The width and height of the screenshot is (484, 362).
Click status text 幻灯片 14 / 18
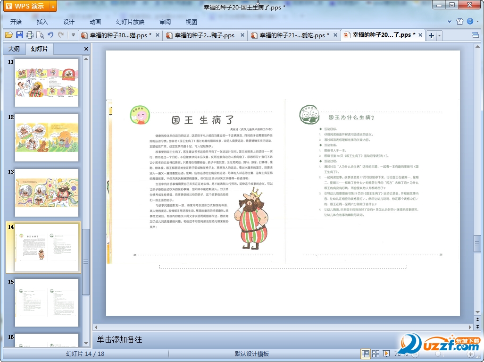pos(85,354)
